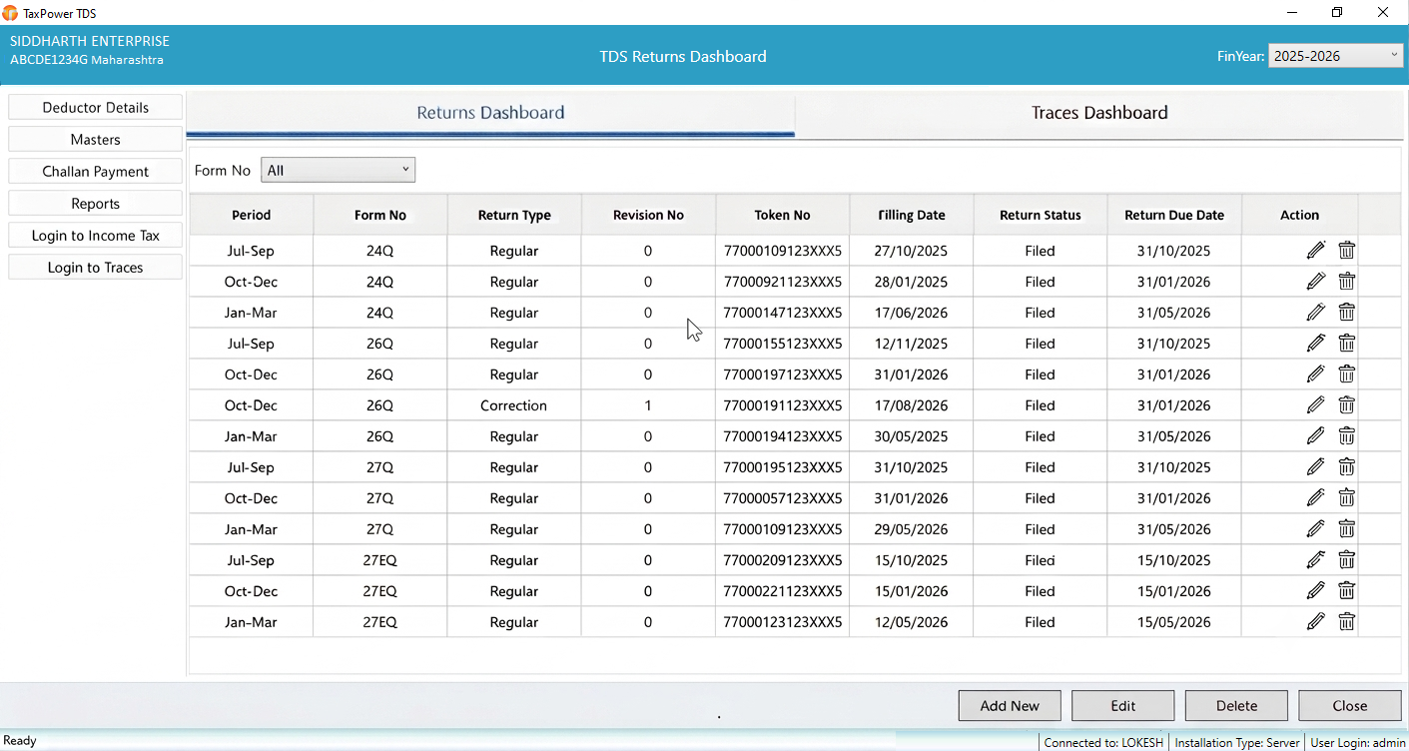
Task: Click the Form No column header
Action: pyautogui.click(x=380, y=215)
